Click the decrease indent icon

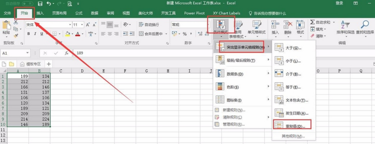(126, 34)
